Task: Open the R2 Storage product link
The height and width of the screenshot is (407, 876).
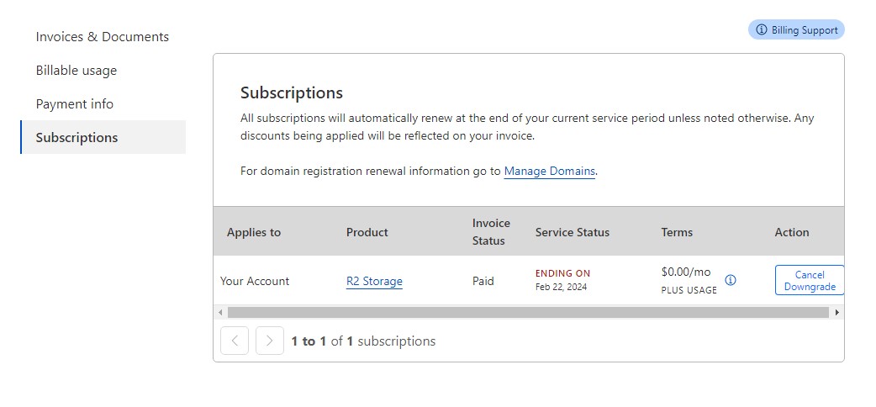Action: point(374,282)
